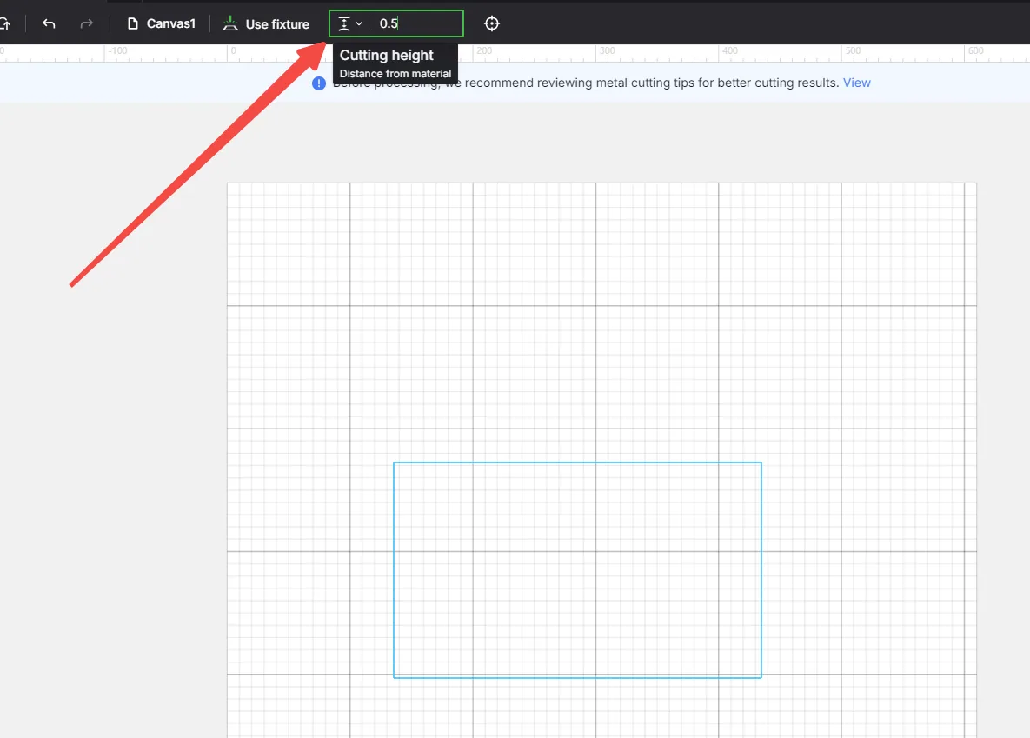Click the 400 mark on the horizontal ruler
The height and width of the screenshot is (738, 1030).
(730, 50)
